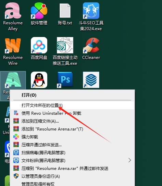Choose 扫描病毒(腾讯电脑管家) menu entry

(x=72, y=152)
